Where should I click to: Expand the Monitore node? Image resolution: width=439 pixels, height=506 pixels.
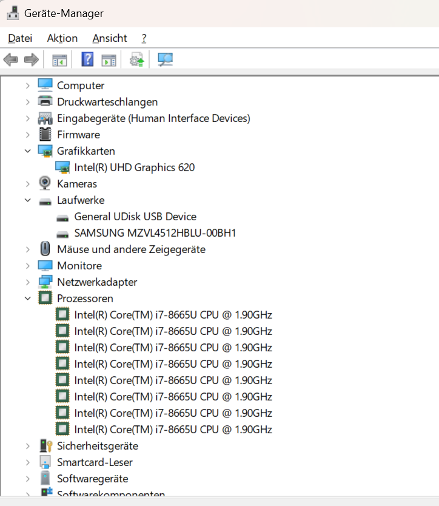(x=28, y=266)
